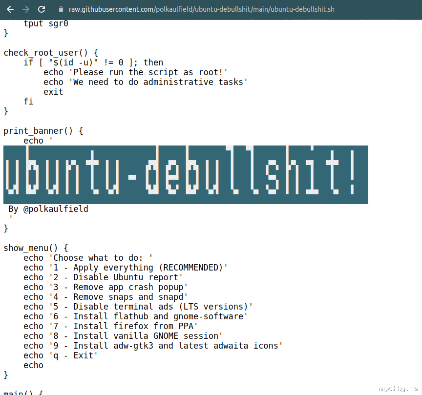Screen dimensions: 422x395
Task: Click '1 - Apply everything (RECOMMENDED)' line
Action: click(126, 268)
